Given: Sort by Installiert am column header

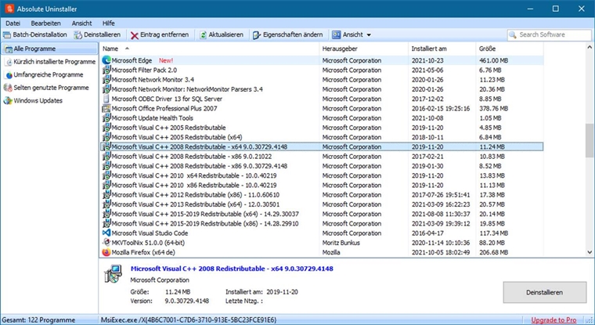Looking at the screenshot, I should tap(442, 49).
